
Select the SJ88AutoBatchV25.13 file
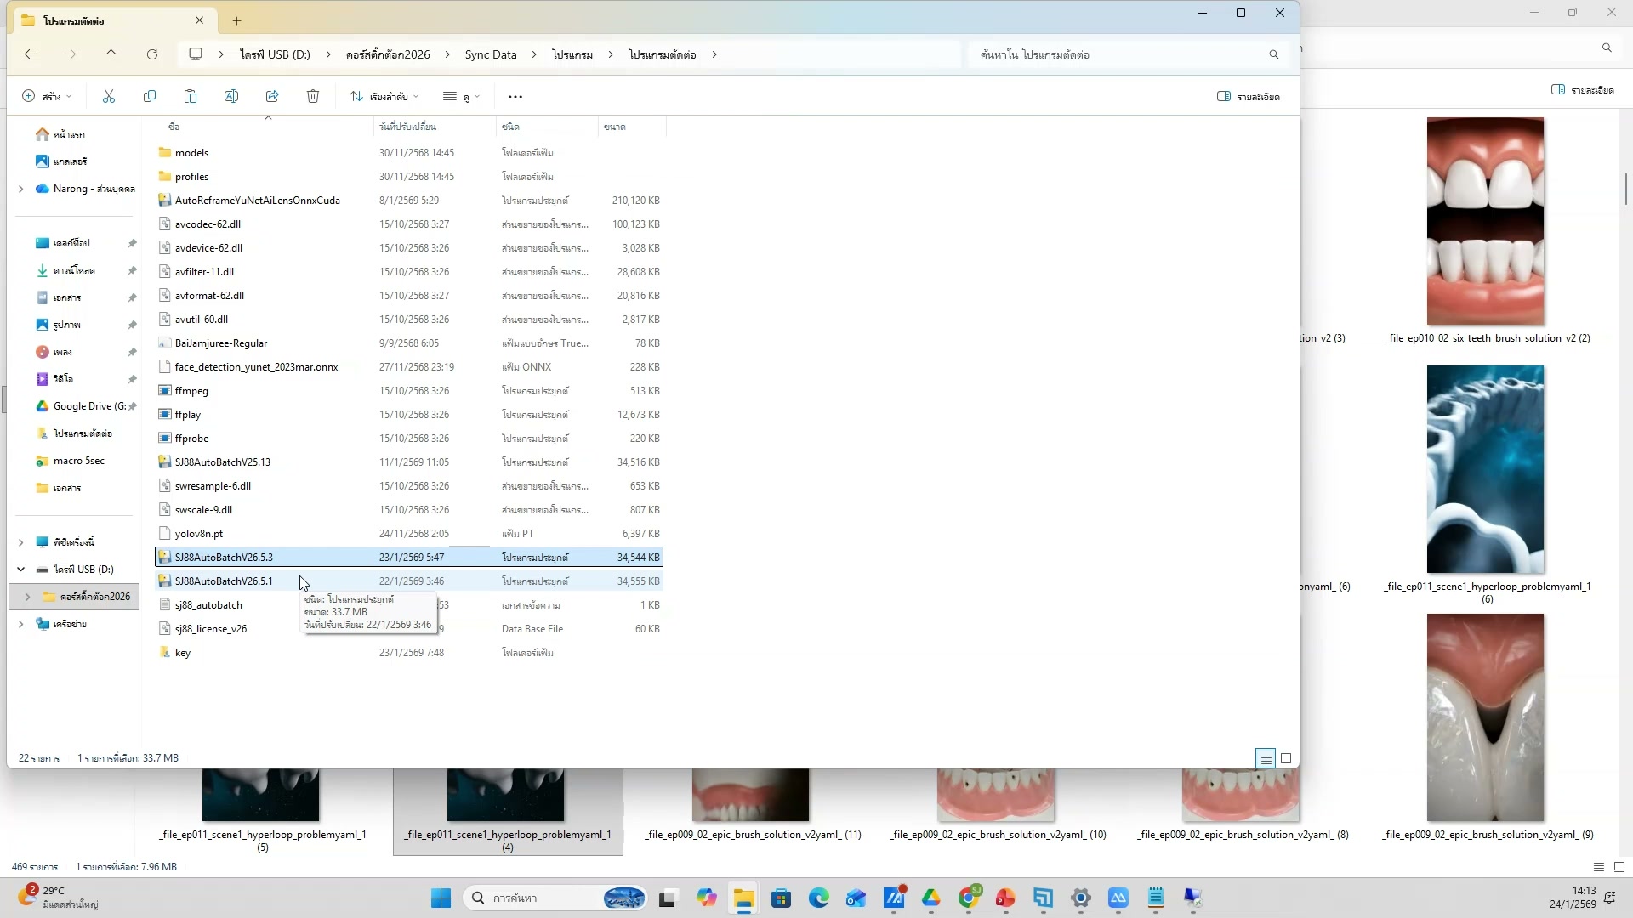pos(223,462)
